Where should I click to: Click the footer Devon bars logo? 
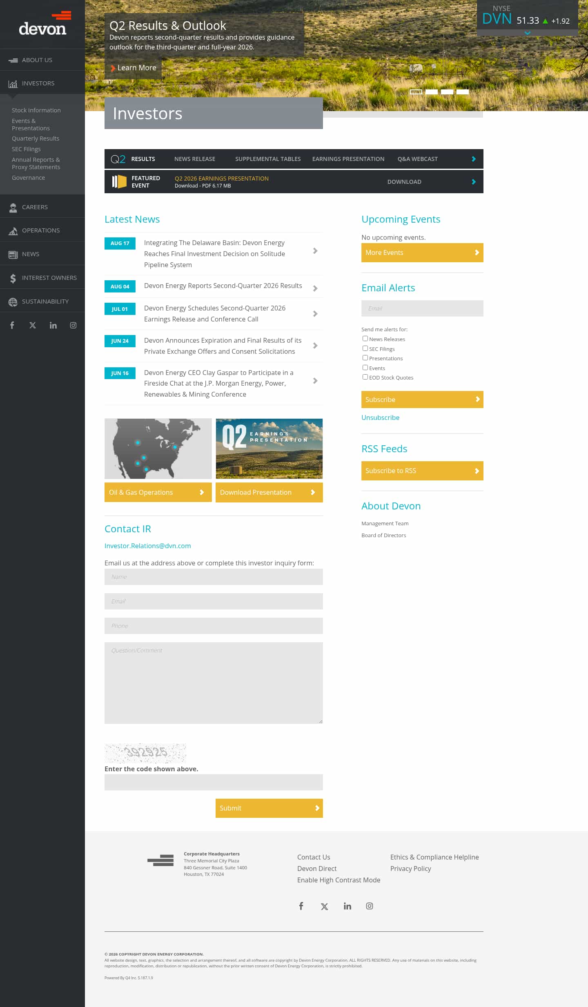point(160,860)
